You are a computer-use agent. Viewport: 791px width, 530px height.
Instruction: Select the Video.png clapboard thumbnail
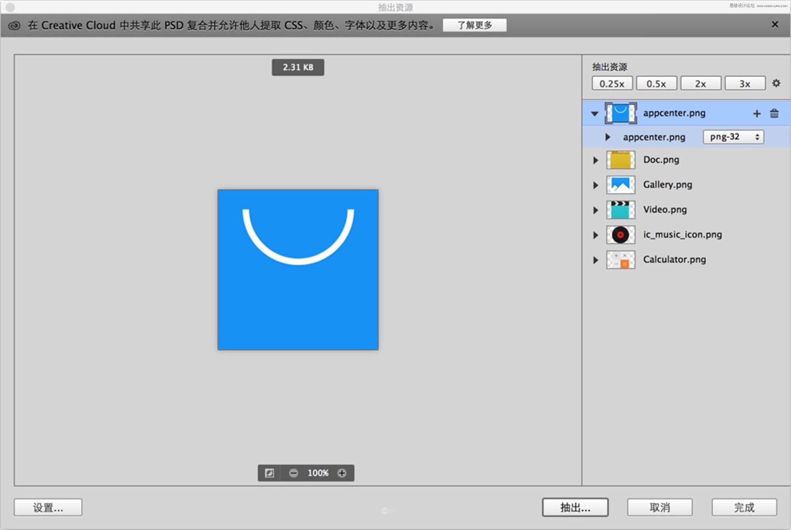pyautogui.click(x=621, y=210)
